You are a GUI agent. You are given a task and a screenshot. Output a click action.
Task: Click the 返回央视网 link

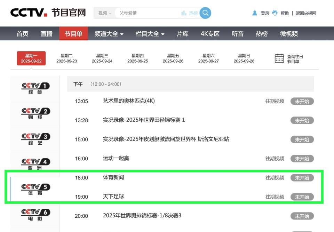[306, 13]
